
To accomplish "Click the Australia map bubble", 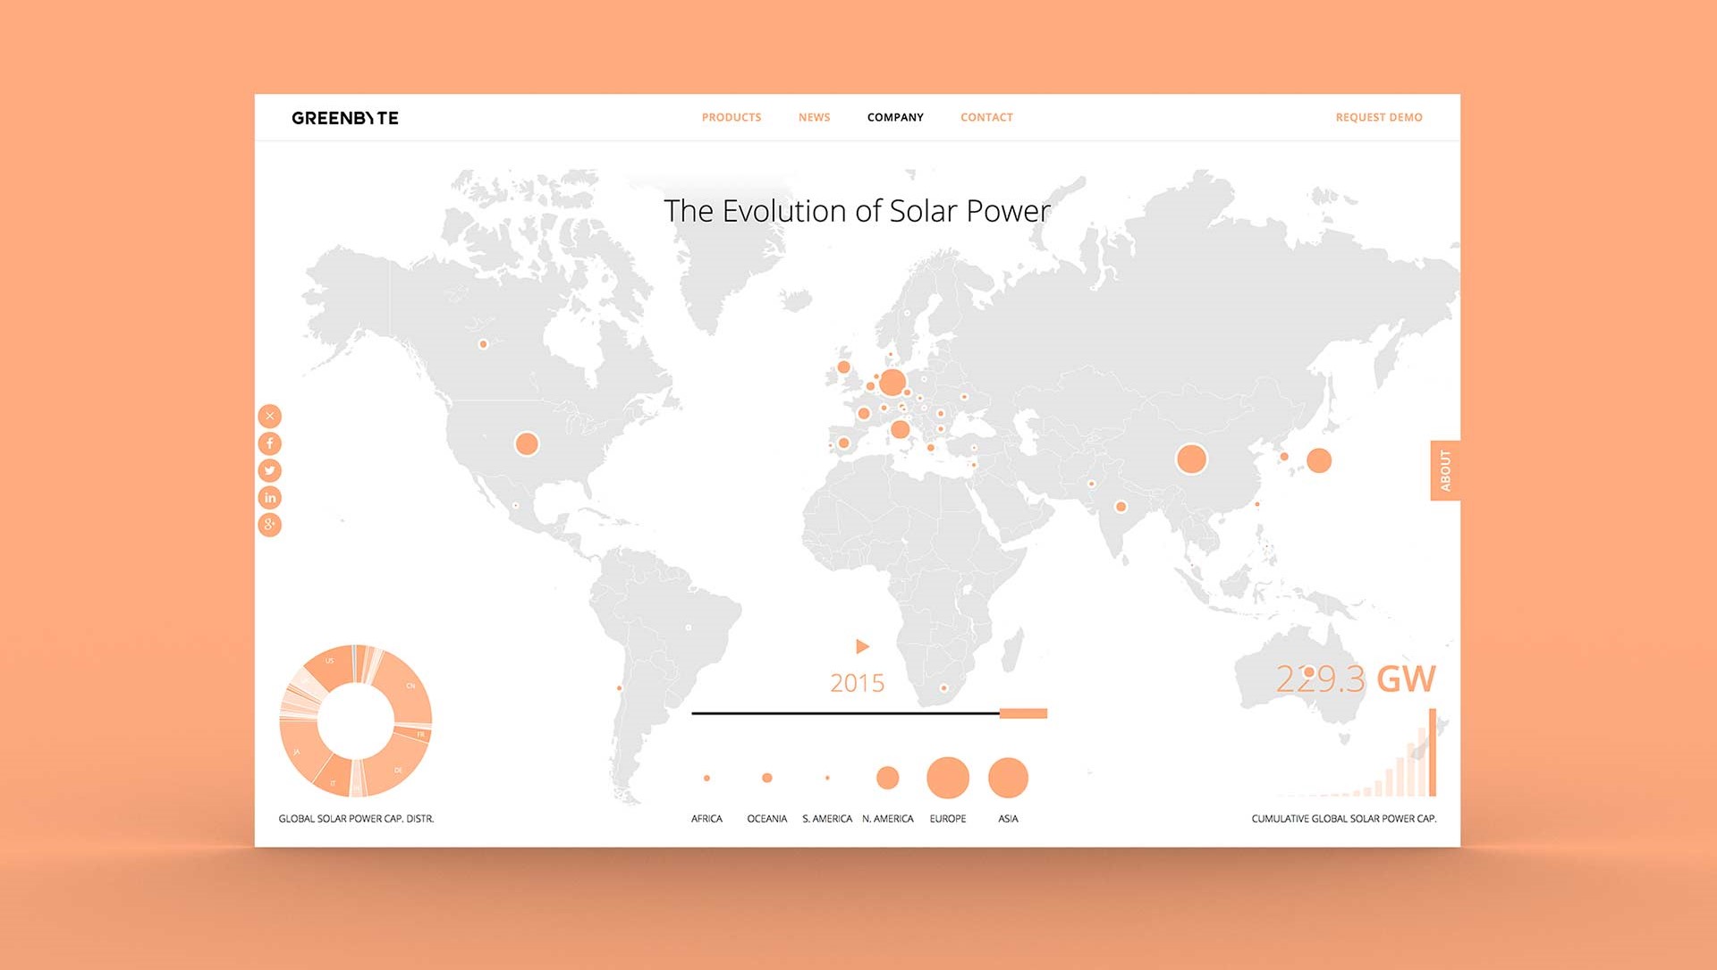I will tap(1309, 672).
